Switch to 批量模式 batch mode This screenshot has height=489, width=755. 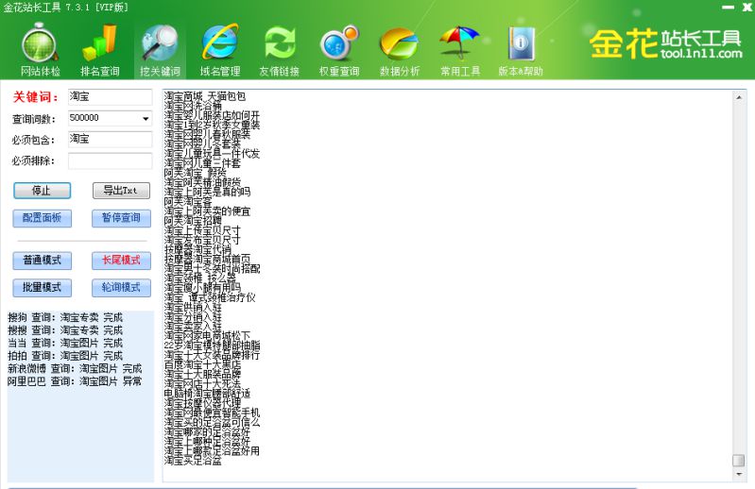click(x=42, y=288)
